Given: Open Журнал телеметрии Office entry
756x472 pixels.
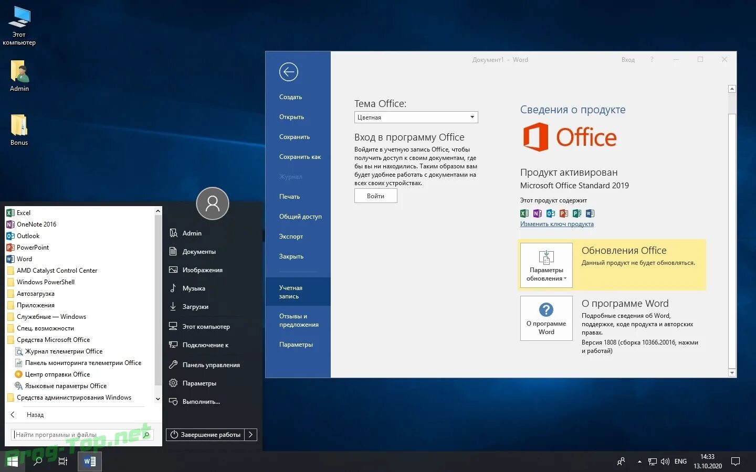Looking at the screenshot, I should coord(58,351).
